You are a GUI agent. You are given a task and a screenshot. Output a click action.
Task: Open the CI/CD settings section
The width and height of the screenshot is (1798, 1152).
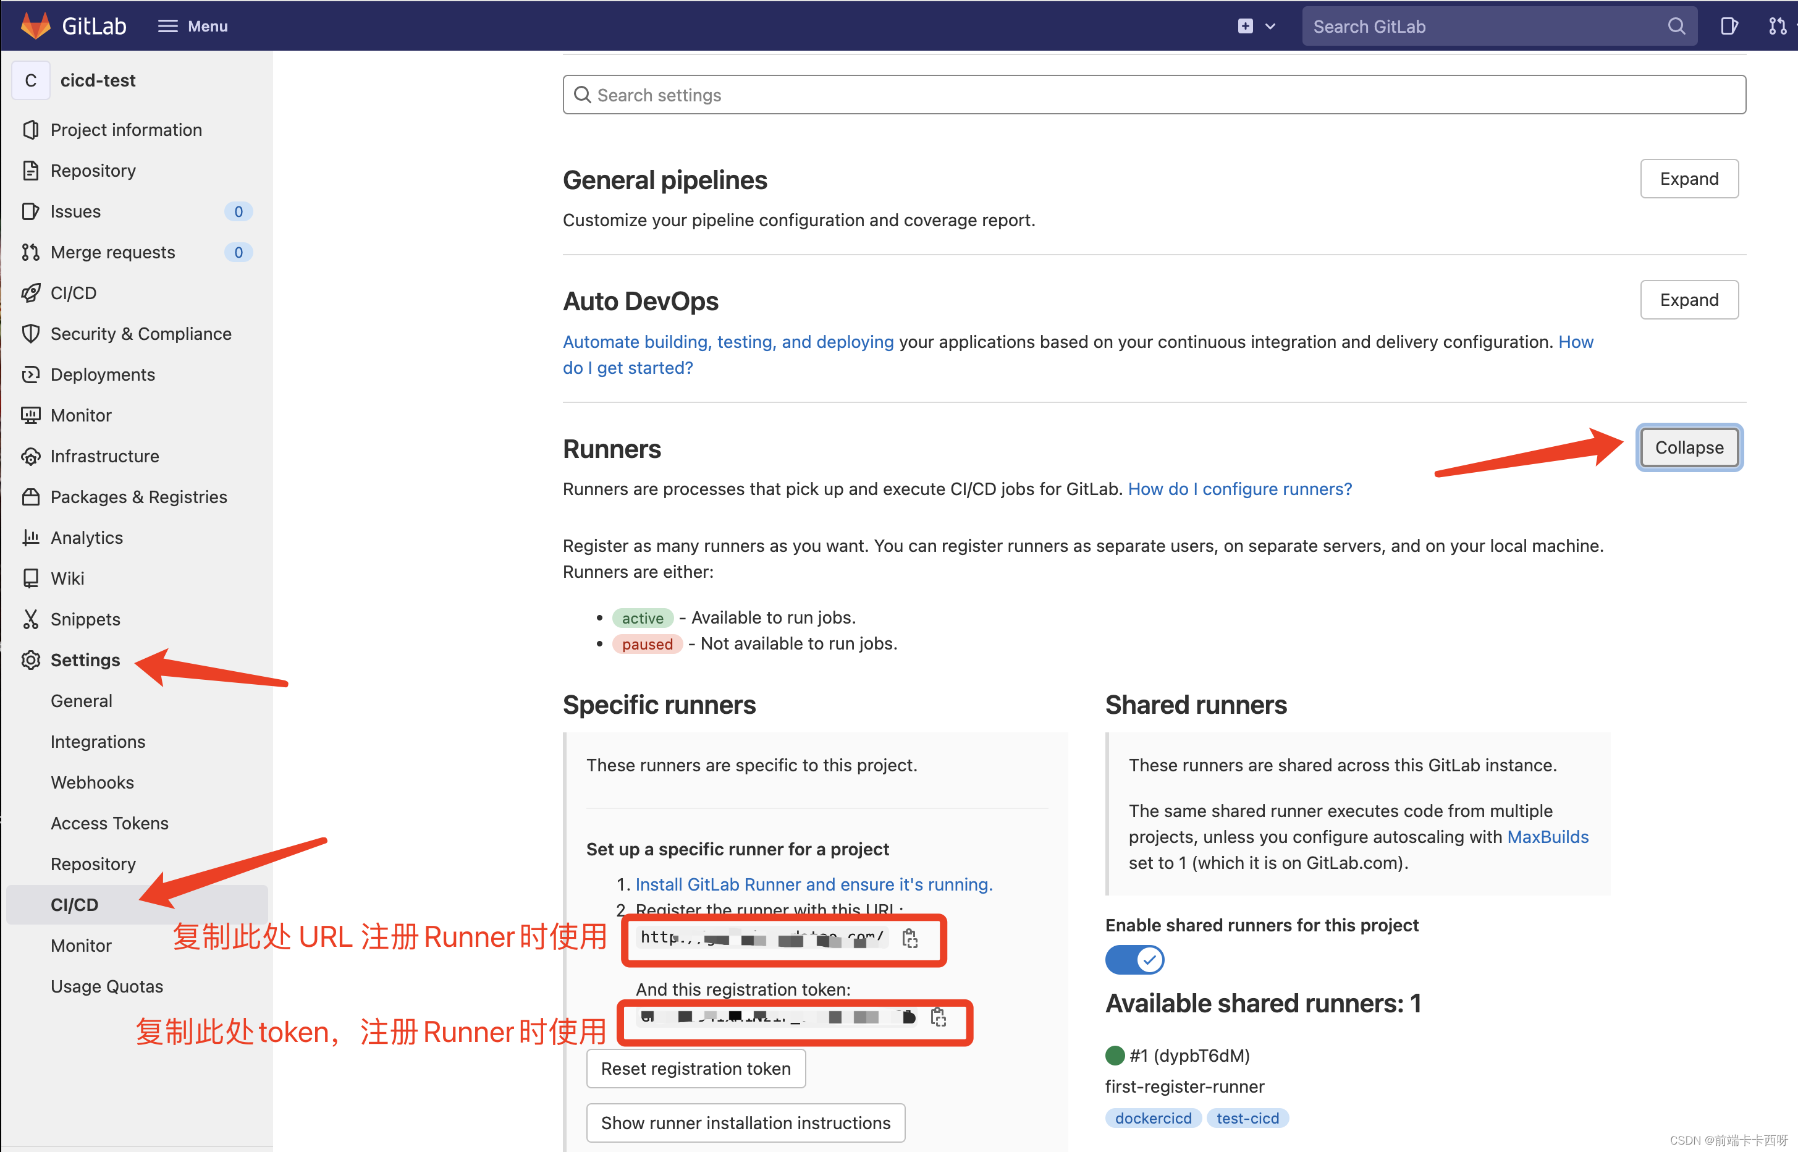(74, 904)
